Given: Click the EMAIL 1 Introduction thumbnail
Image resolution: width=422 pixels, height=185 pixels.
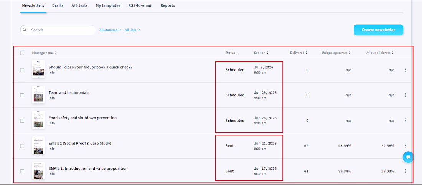Looking at the screenshot, I should click(x=38, y=170).
